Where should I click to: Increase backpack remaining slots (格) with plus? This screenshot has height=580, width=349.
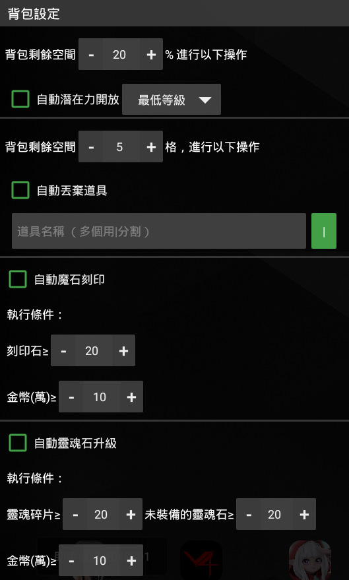[151, 147]
